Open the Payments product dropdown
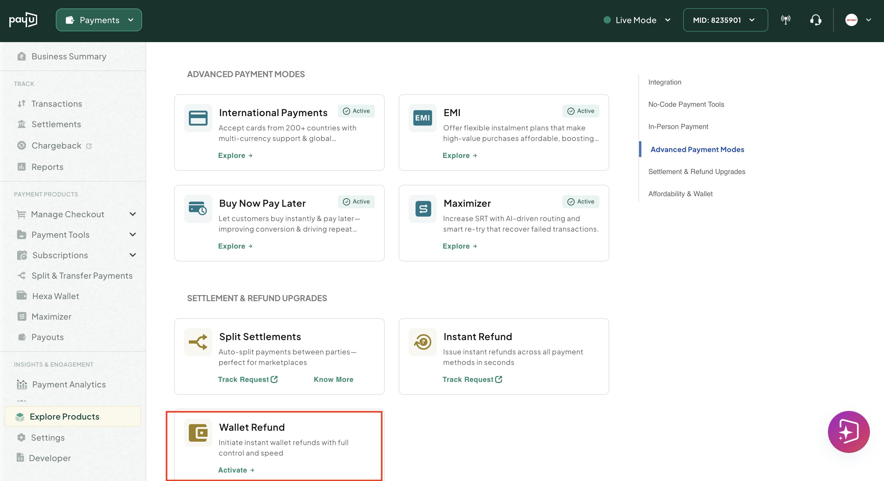Screen dimensions: 884x481 click(x=99, y=20)
